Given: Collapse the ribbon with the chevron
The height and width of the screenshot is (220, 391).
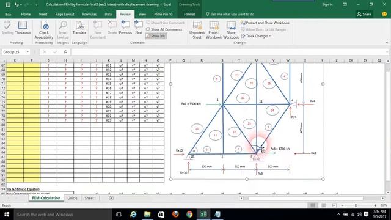Looking at the screenshot, I should click(387, 43).
